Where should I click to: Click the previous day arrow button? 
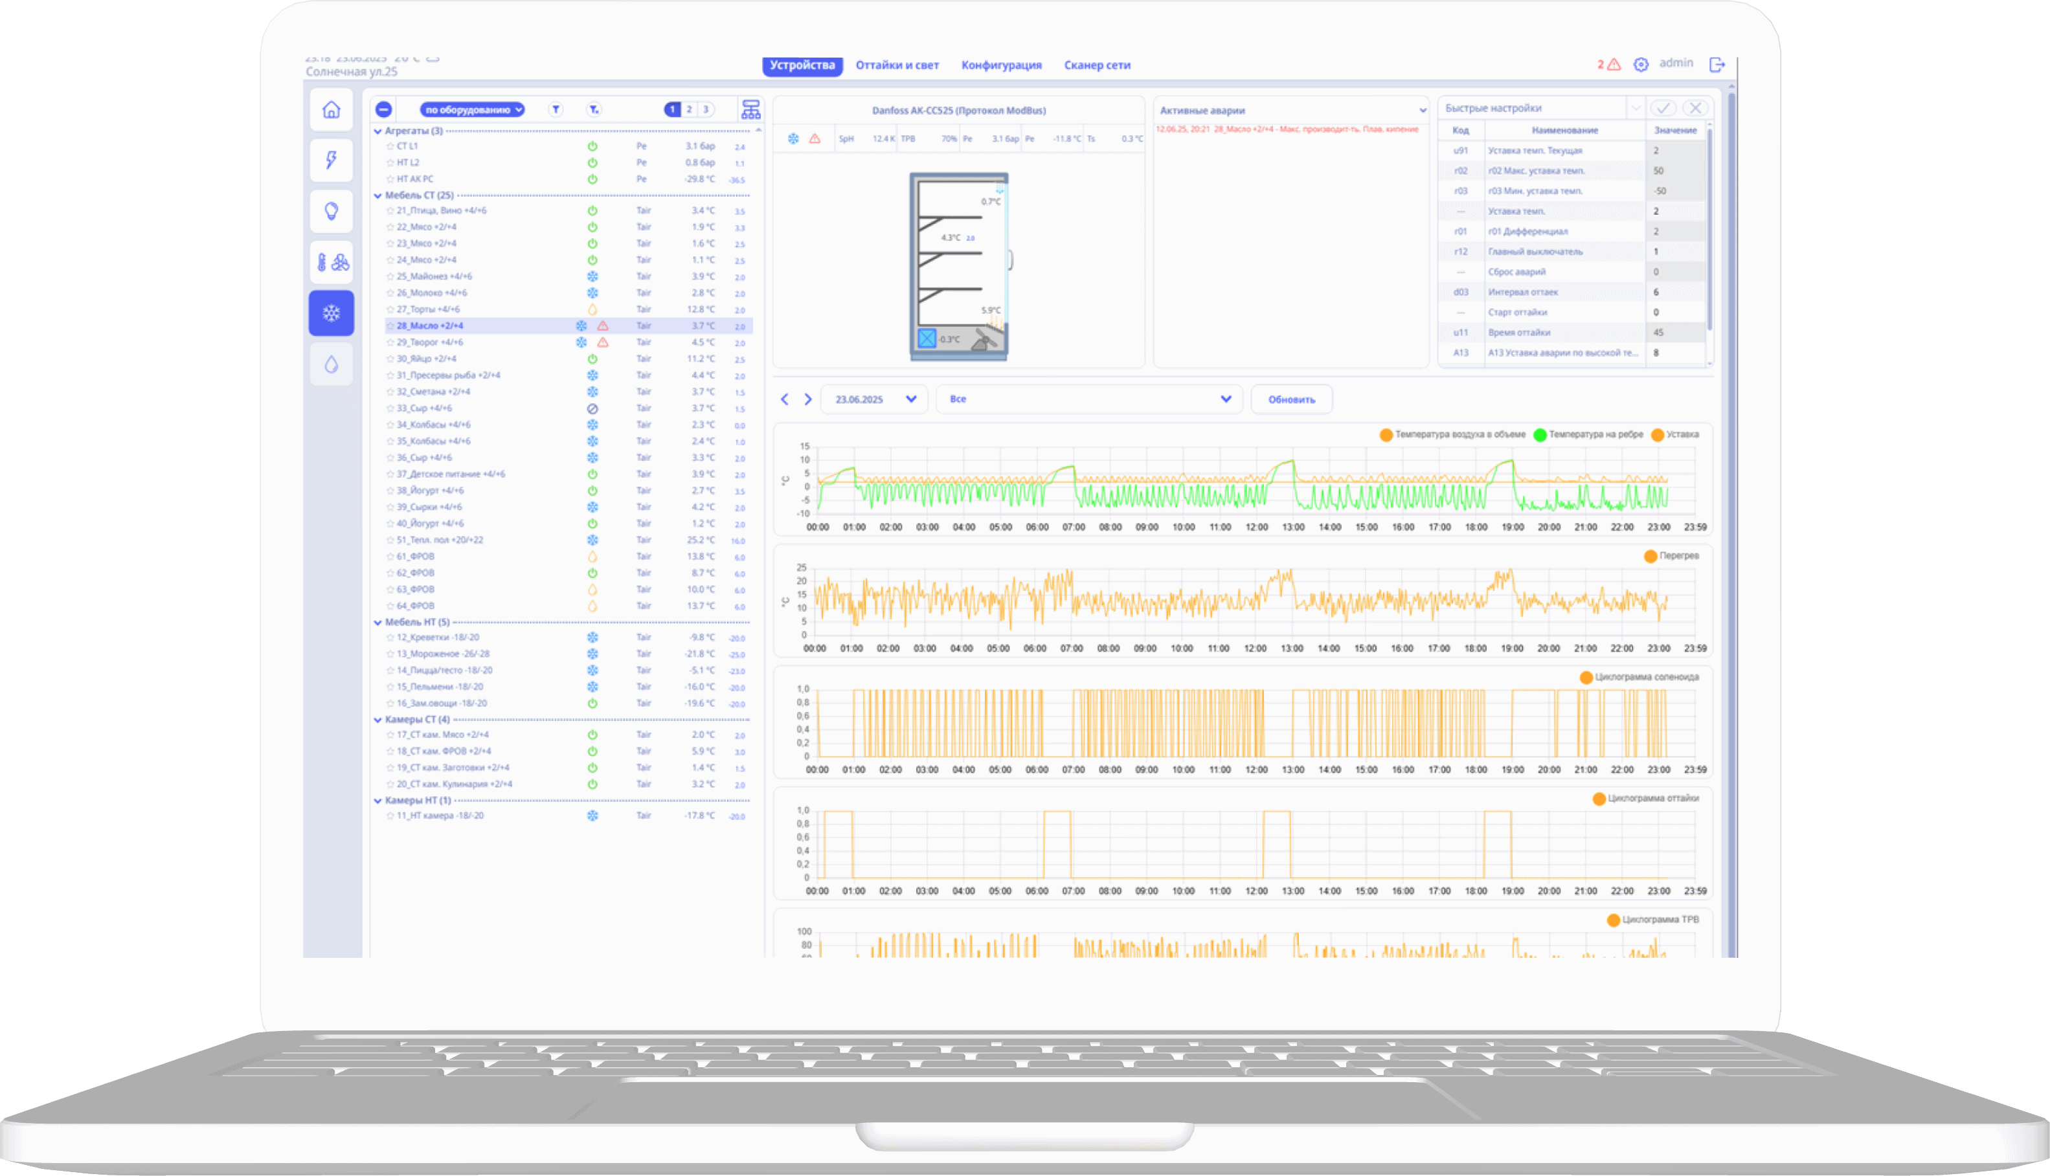point(785,399)
